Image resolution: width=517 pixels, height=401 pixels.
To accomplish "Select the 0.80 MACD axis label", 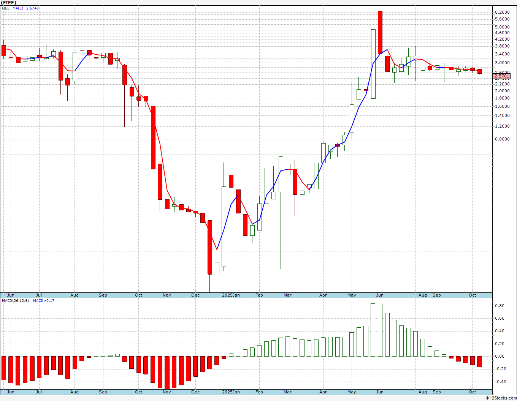I will click(x=500, y=306).
